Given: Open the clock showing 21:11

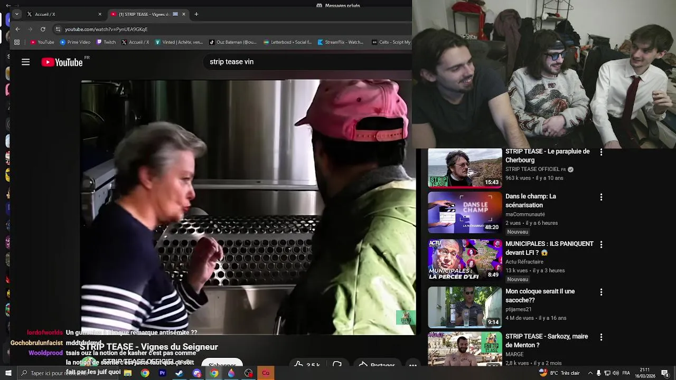Looking at the screenshot, I should (x=644, y=373).
